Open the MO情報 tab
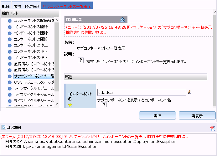The width and height of the screenshot is (217, 156). tap(32, 6)
